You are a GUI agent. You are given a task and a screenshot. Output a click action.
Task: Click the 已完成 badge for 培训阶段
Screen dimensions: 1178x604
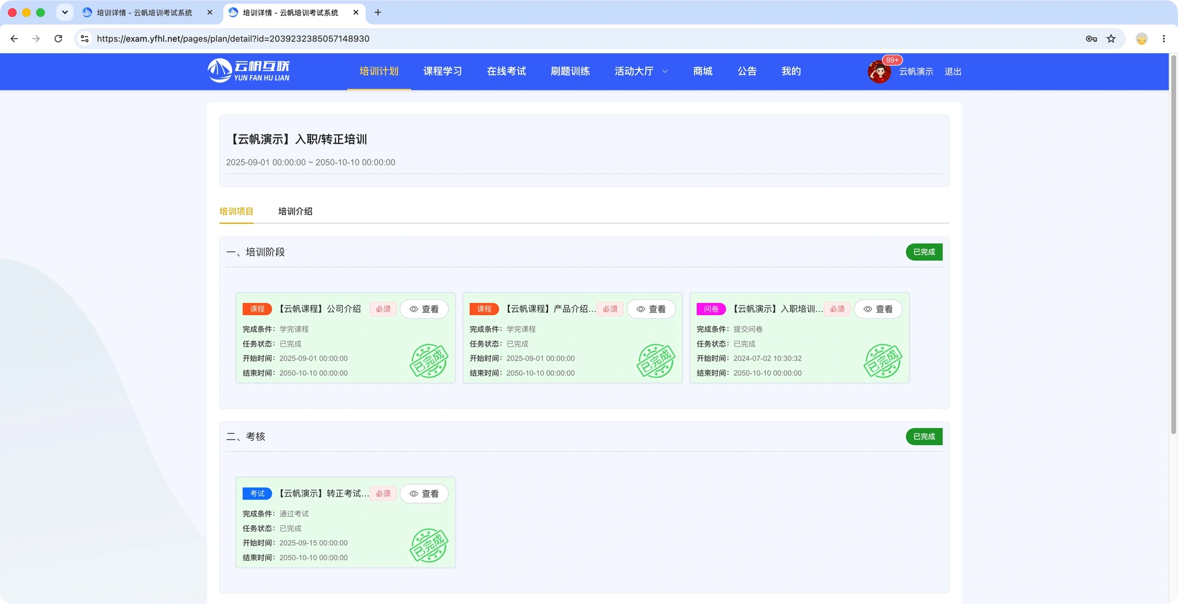click(x=924, y=252)
